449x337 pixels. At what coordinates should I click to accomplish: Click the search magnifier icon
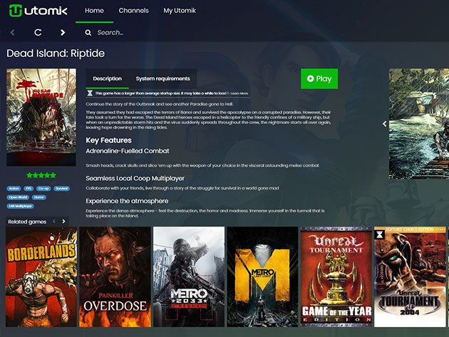point(88,33)
